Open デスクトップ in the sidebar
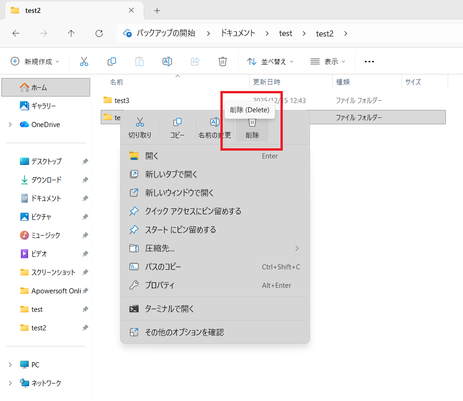This screenshot has width=463, height=401. (46, 161)
